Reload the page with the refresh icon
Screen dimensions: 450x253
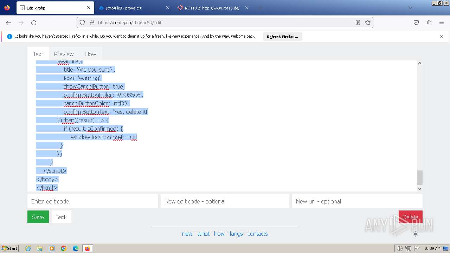click(34, 22)
